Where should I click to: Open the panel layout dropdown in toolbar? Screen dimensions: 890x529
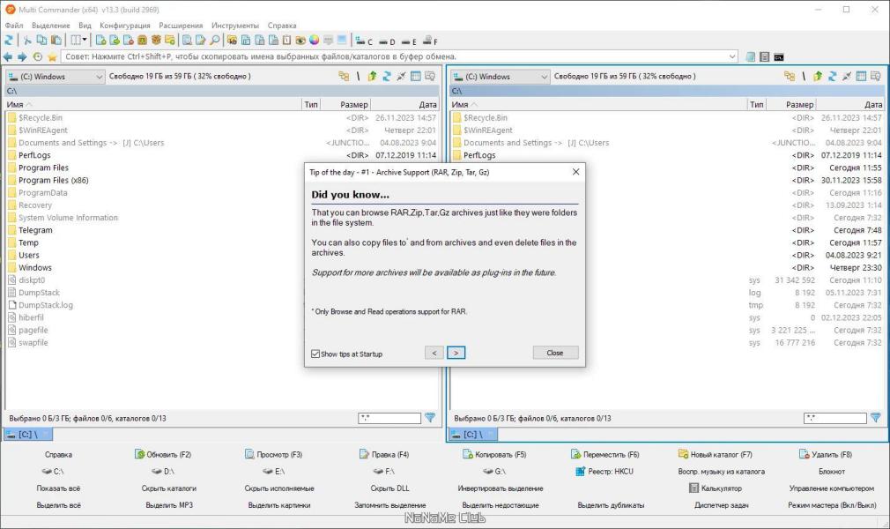tap(79, 41)
